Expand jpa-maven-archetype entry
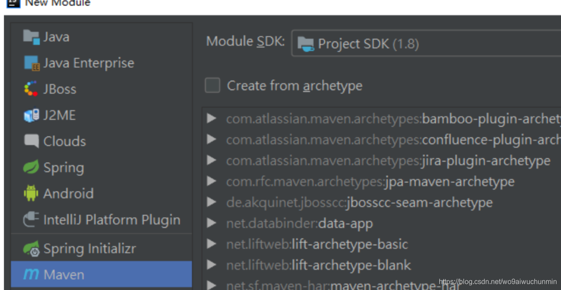 tap(212, 181)
